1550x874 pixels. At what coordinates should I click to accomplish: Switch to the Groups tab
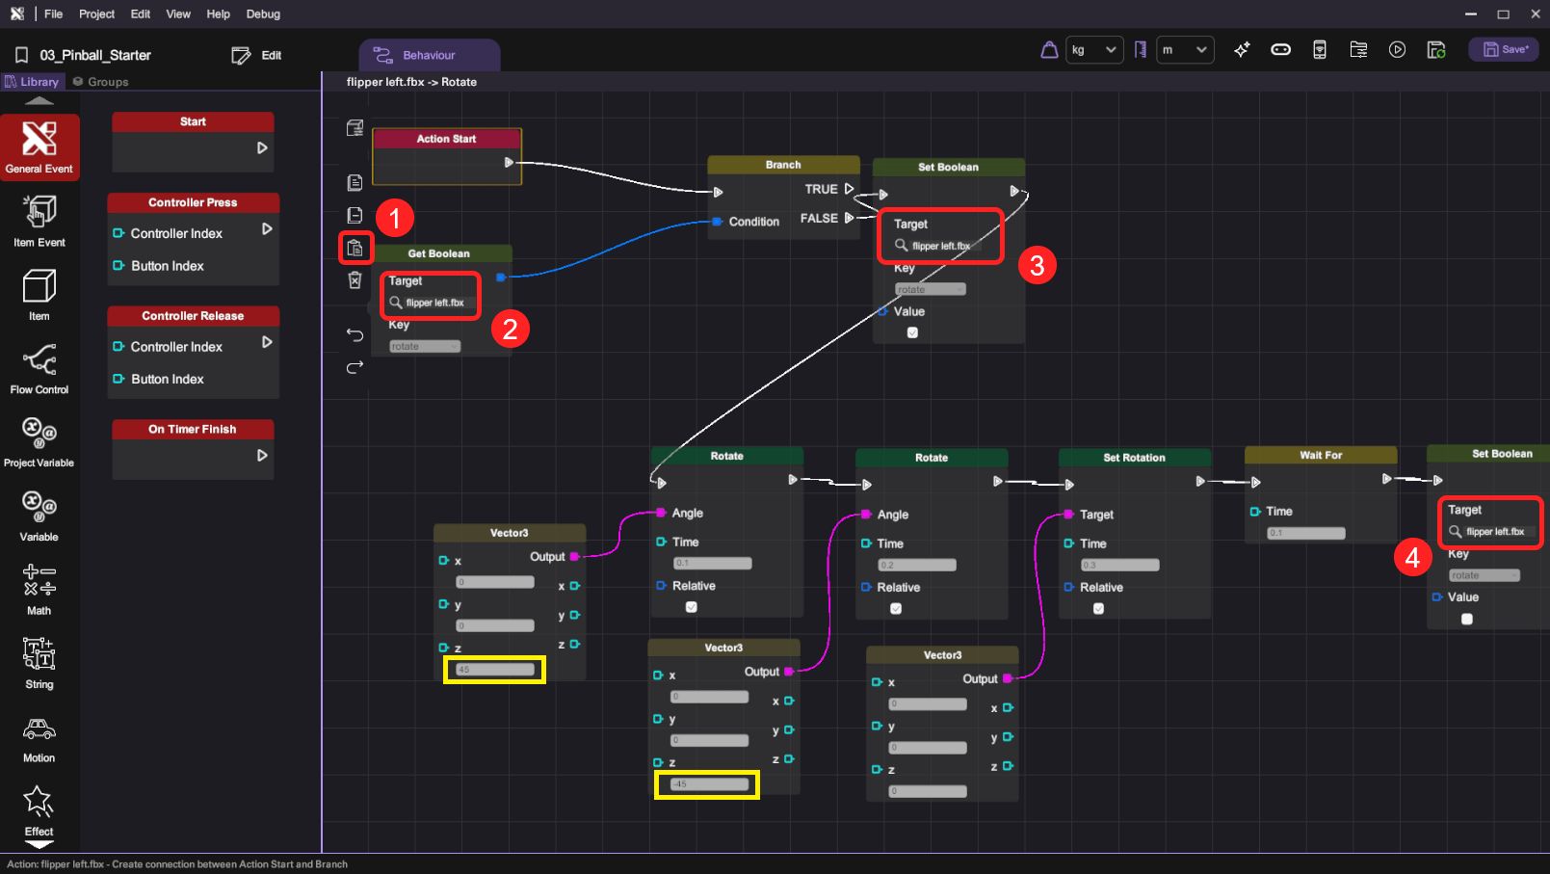pos(101,82)
